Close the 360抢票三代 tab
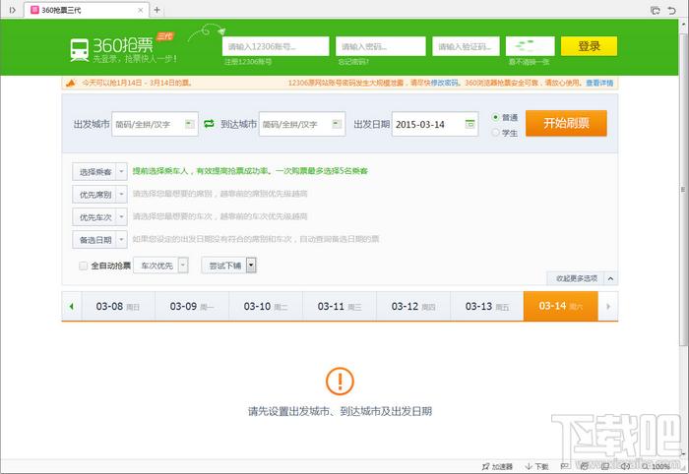 click(141, 10)
